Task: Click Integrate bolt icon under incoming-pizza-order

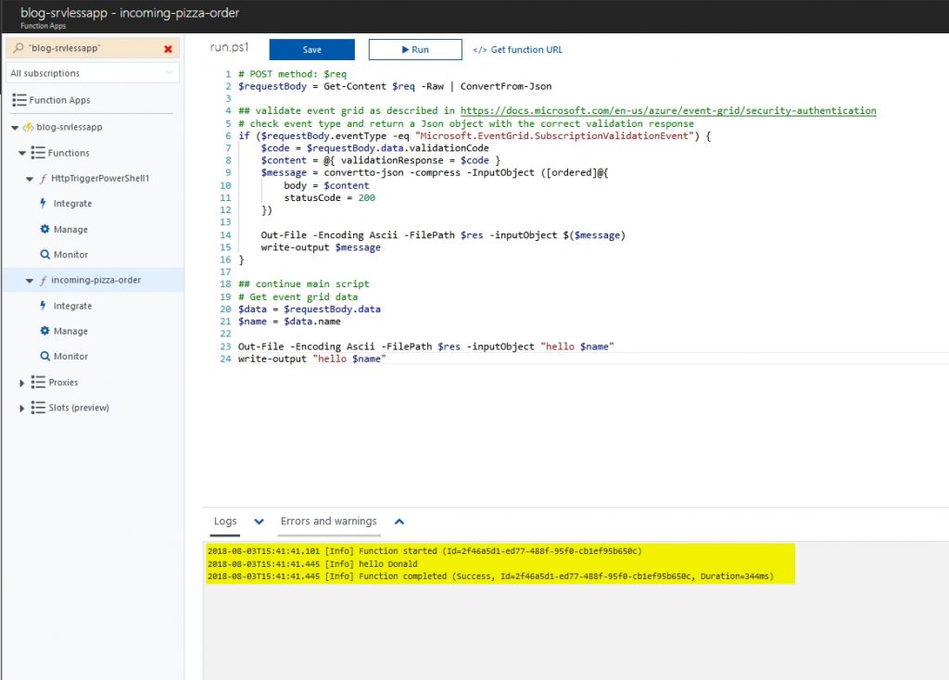Action: [x=43, y=306]
